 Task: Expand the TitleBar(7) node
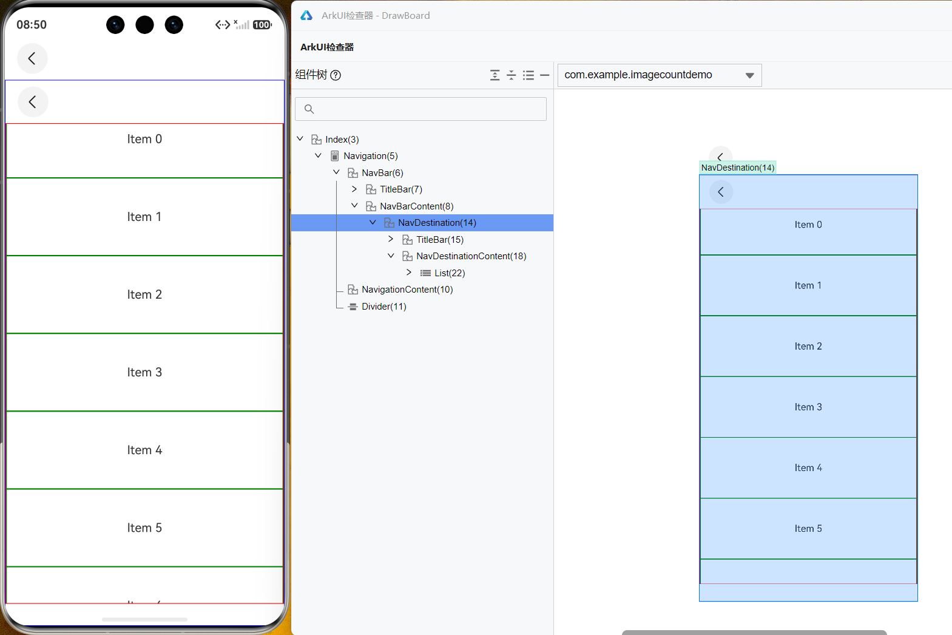click(x=354, y=189)
